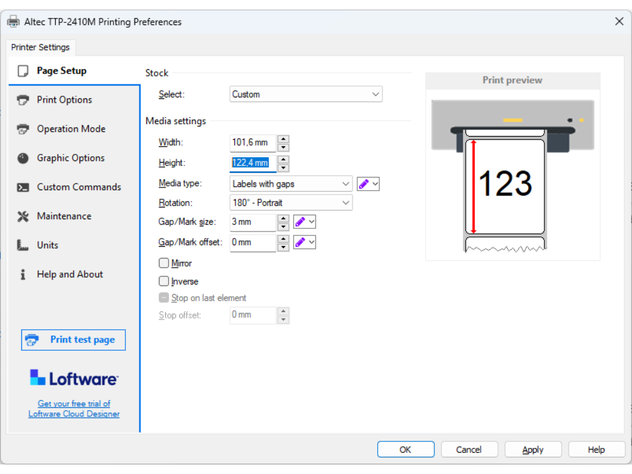Viewport: 632px width, 474px height.
Task: Decrease Gap/Mark size with the down arrow
Action: 283,227
